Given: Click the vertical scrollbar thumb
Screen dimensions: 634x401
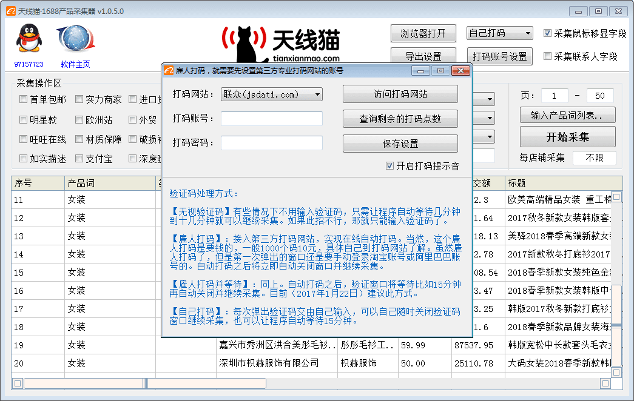Looking at the screenshot, I should tap(616, 325).
